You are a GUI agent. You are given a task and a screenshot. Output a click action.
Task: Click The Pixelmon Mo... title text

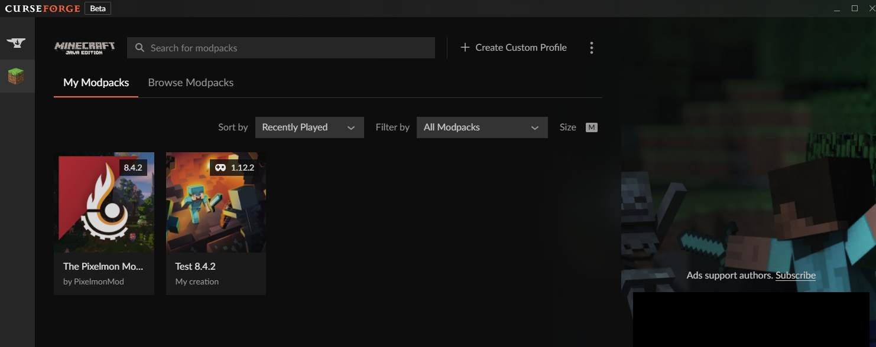click(x=103, y=266)
